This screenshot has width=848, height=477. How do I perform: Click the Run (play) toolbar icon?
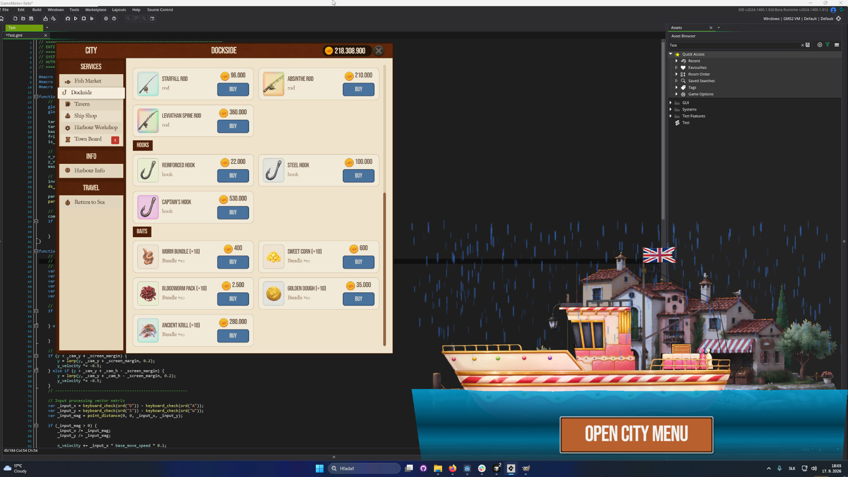(x=76, y=19)
